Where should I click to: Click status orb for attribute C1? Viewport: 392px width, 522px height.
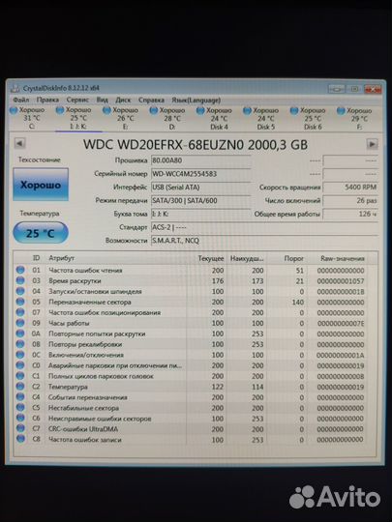coord(20,376)
